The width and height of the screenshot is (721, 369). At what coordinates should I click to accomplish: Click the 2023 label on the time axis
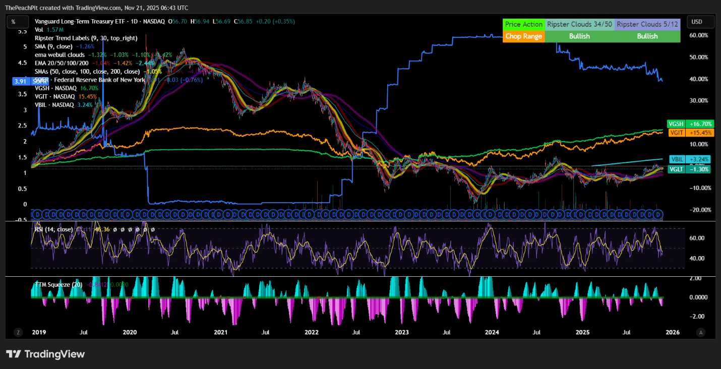pos(402,332)
